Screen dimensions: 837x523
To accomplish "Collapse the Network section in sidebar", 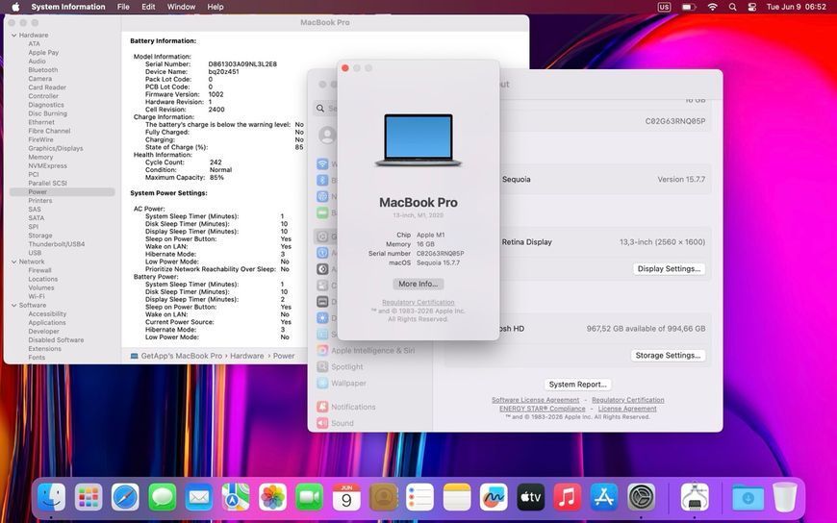I will pyautogui.click(x=13, y=262).
